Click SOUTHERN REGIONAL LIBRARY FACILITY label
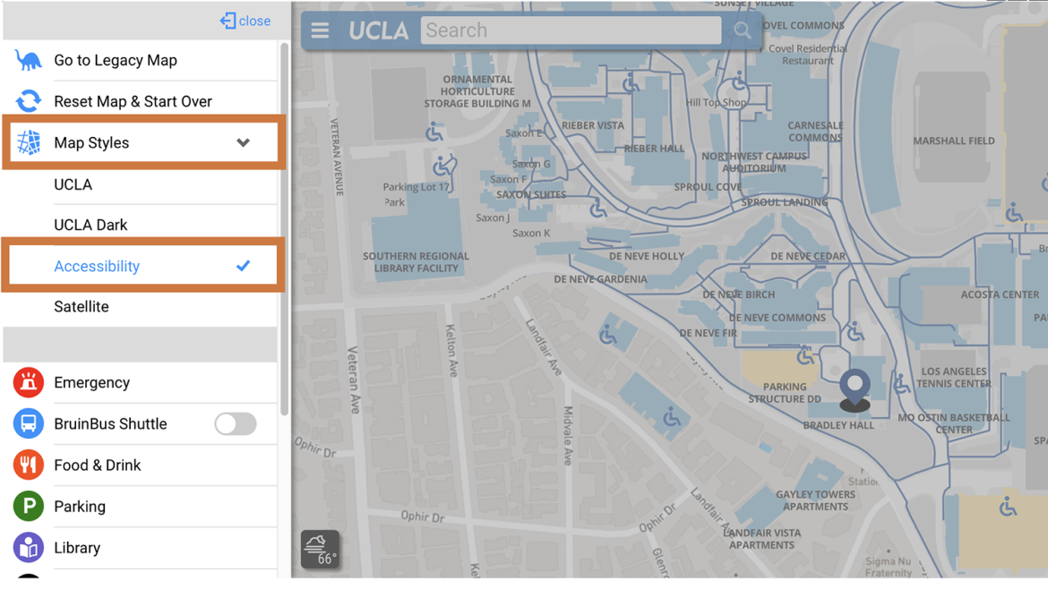 click(x=416, y=262)
